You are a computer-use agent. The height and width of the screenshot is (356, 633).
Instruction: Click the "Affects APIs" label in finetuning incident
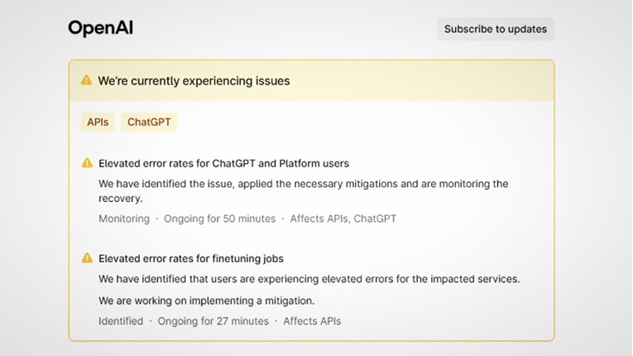point(312,321)
